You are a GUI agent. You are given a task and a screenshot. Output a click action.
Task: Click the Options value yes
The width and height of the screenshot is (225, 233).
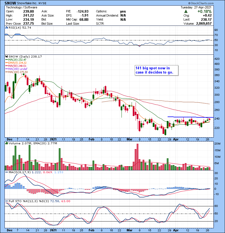pos(123,12)
